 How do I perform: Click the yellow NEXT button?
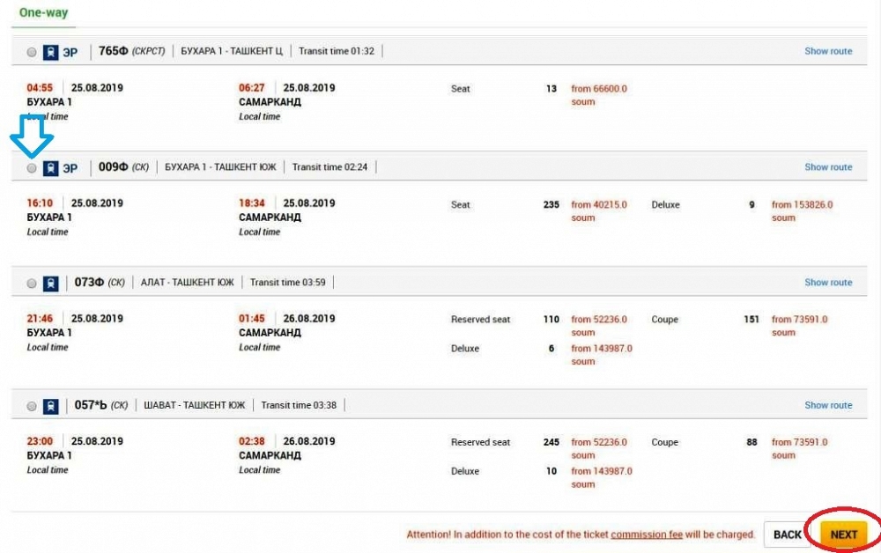[x=843, y=535]
